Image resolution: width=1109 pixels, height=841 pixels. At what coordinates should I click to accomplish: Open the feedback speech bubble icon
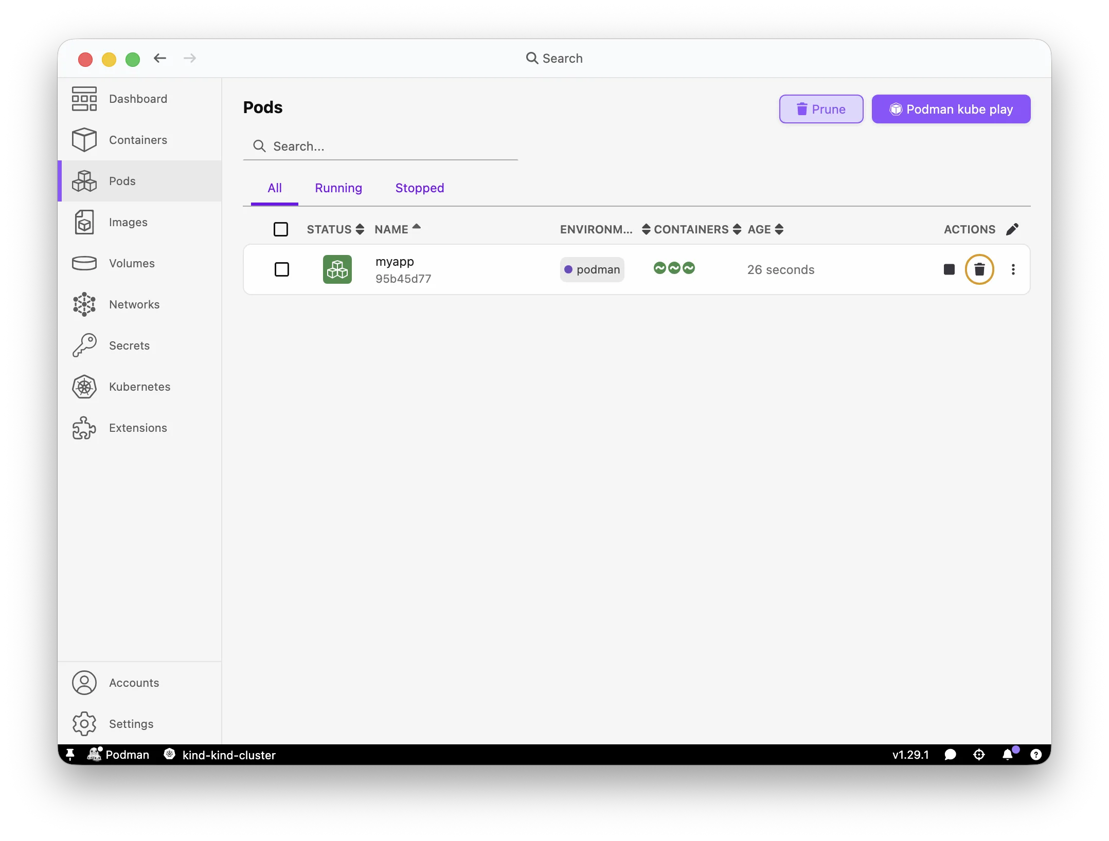(951, 755)
